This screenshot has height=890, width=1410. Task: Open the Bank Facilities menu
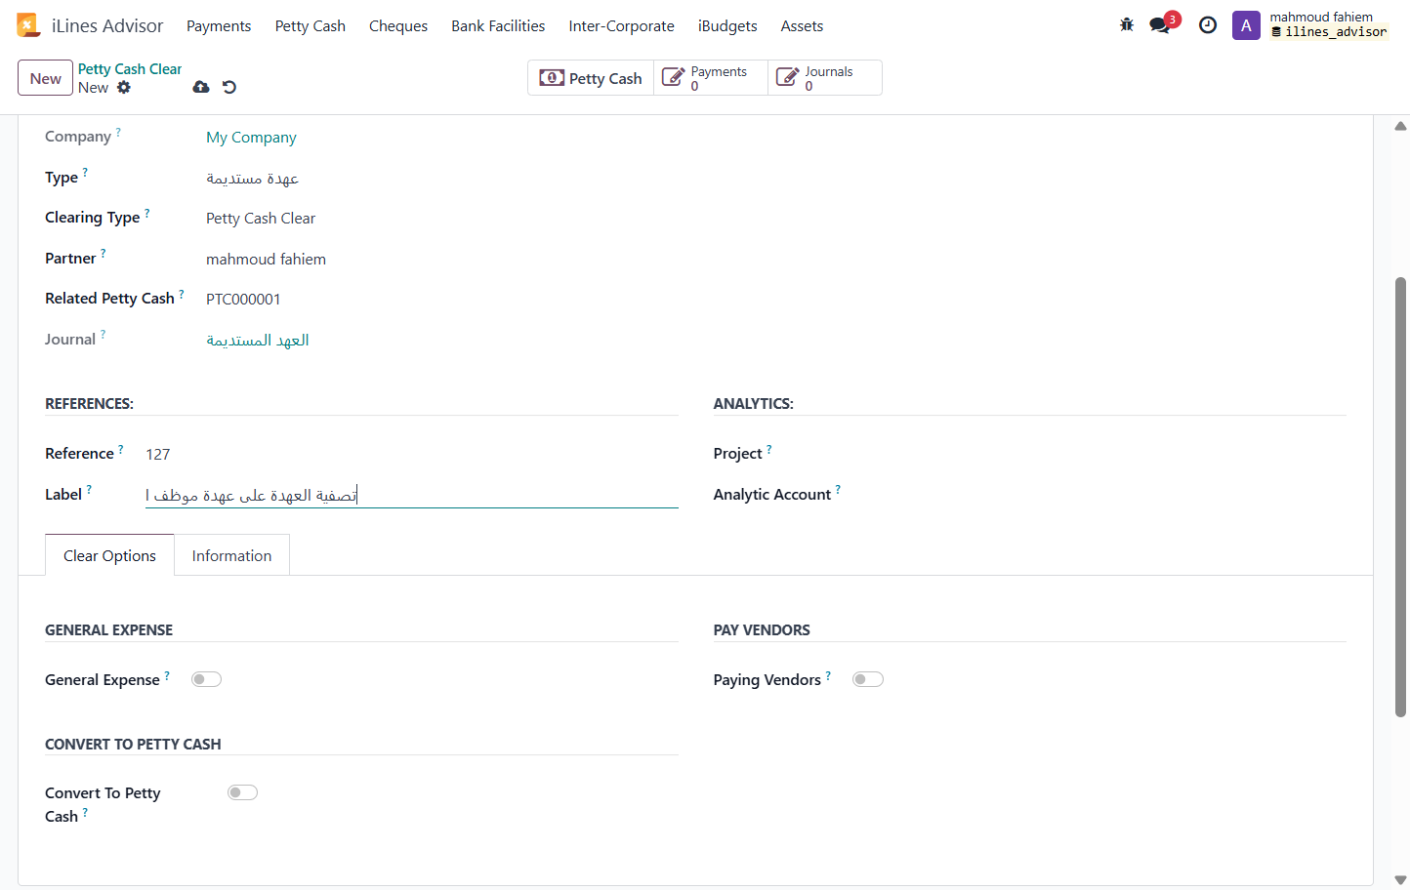(498, 26)
